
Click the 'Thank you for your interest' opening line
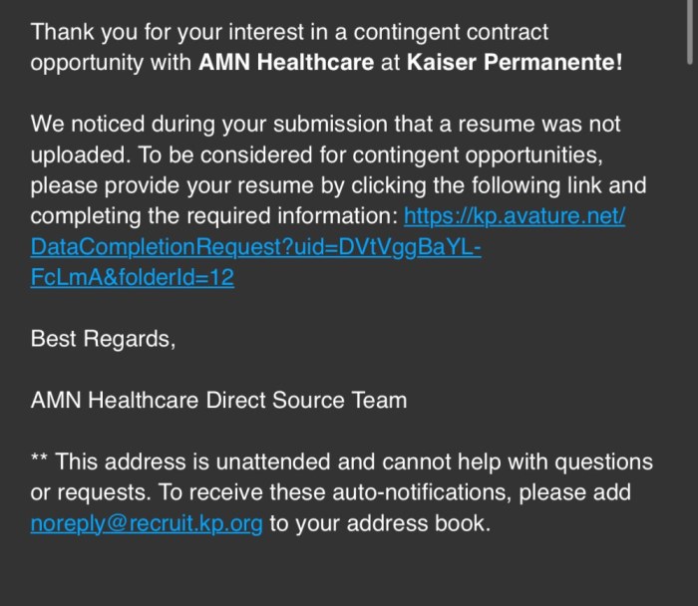pos(199,32)
